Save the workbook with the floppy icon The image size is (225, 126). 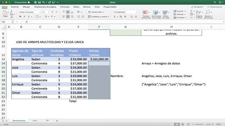click(x=39, y=2)
